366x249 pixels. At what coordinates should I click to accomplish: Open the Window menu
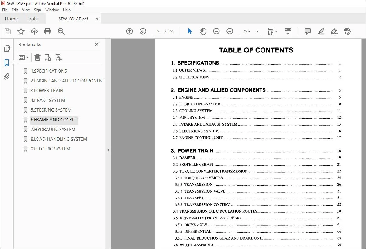52,10
